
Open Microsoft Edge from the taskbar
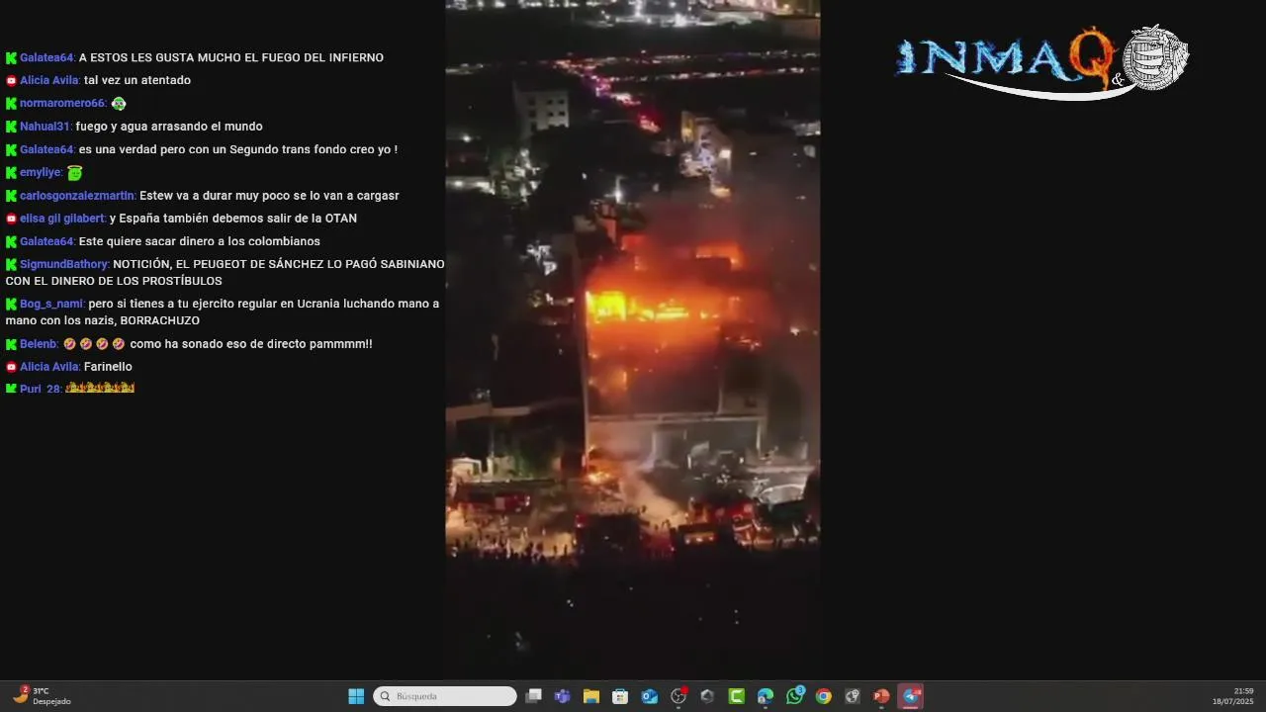pyautogui.click(x=766, y=696)
